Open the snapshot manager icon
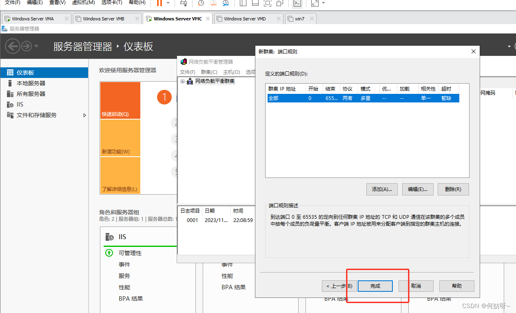516x313 pixels. pos(226,3)
